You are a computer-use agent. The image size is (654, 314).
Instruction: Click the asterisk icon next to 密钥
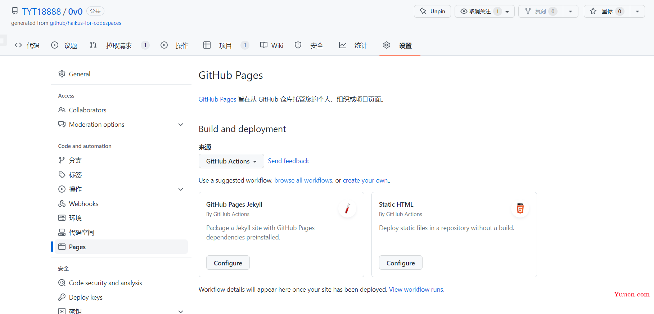coord(62,311)
